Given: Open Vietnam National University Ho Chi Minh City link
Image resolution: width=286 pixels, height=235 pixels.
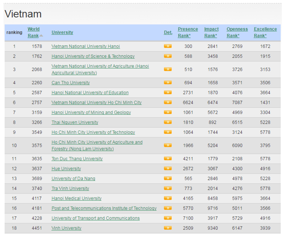Looking at the screenshot, I should pos(97,103).
